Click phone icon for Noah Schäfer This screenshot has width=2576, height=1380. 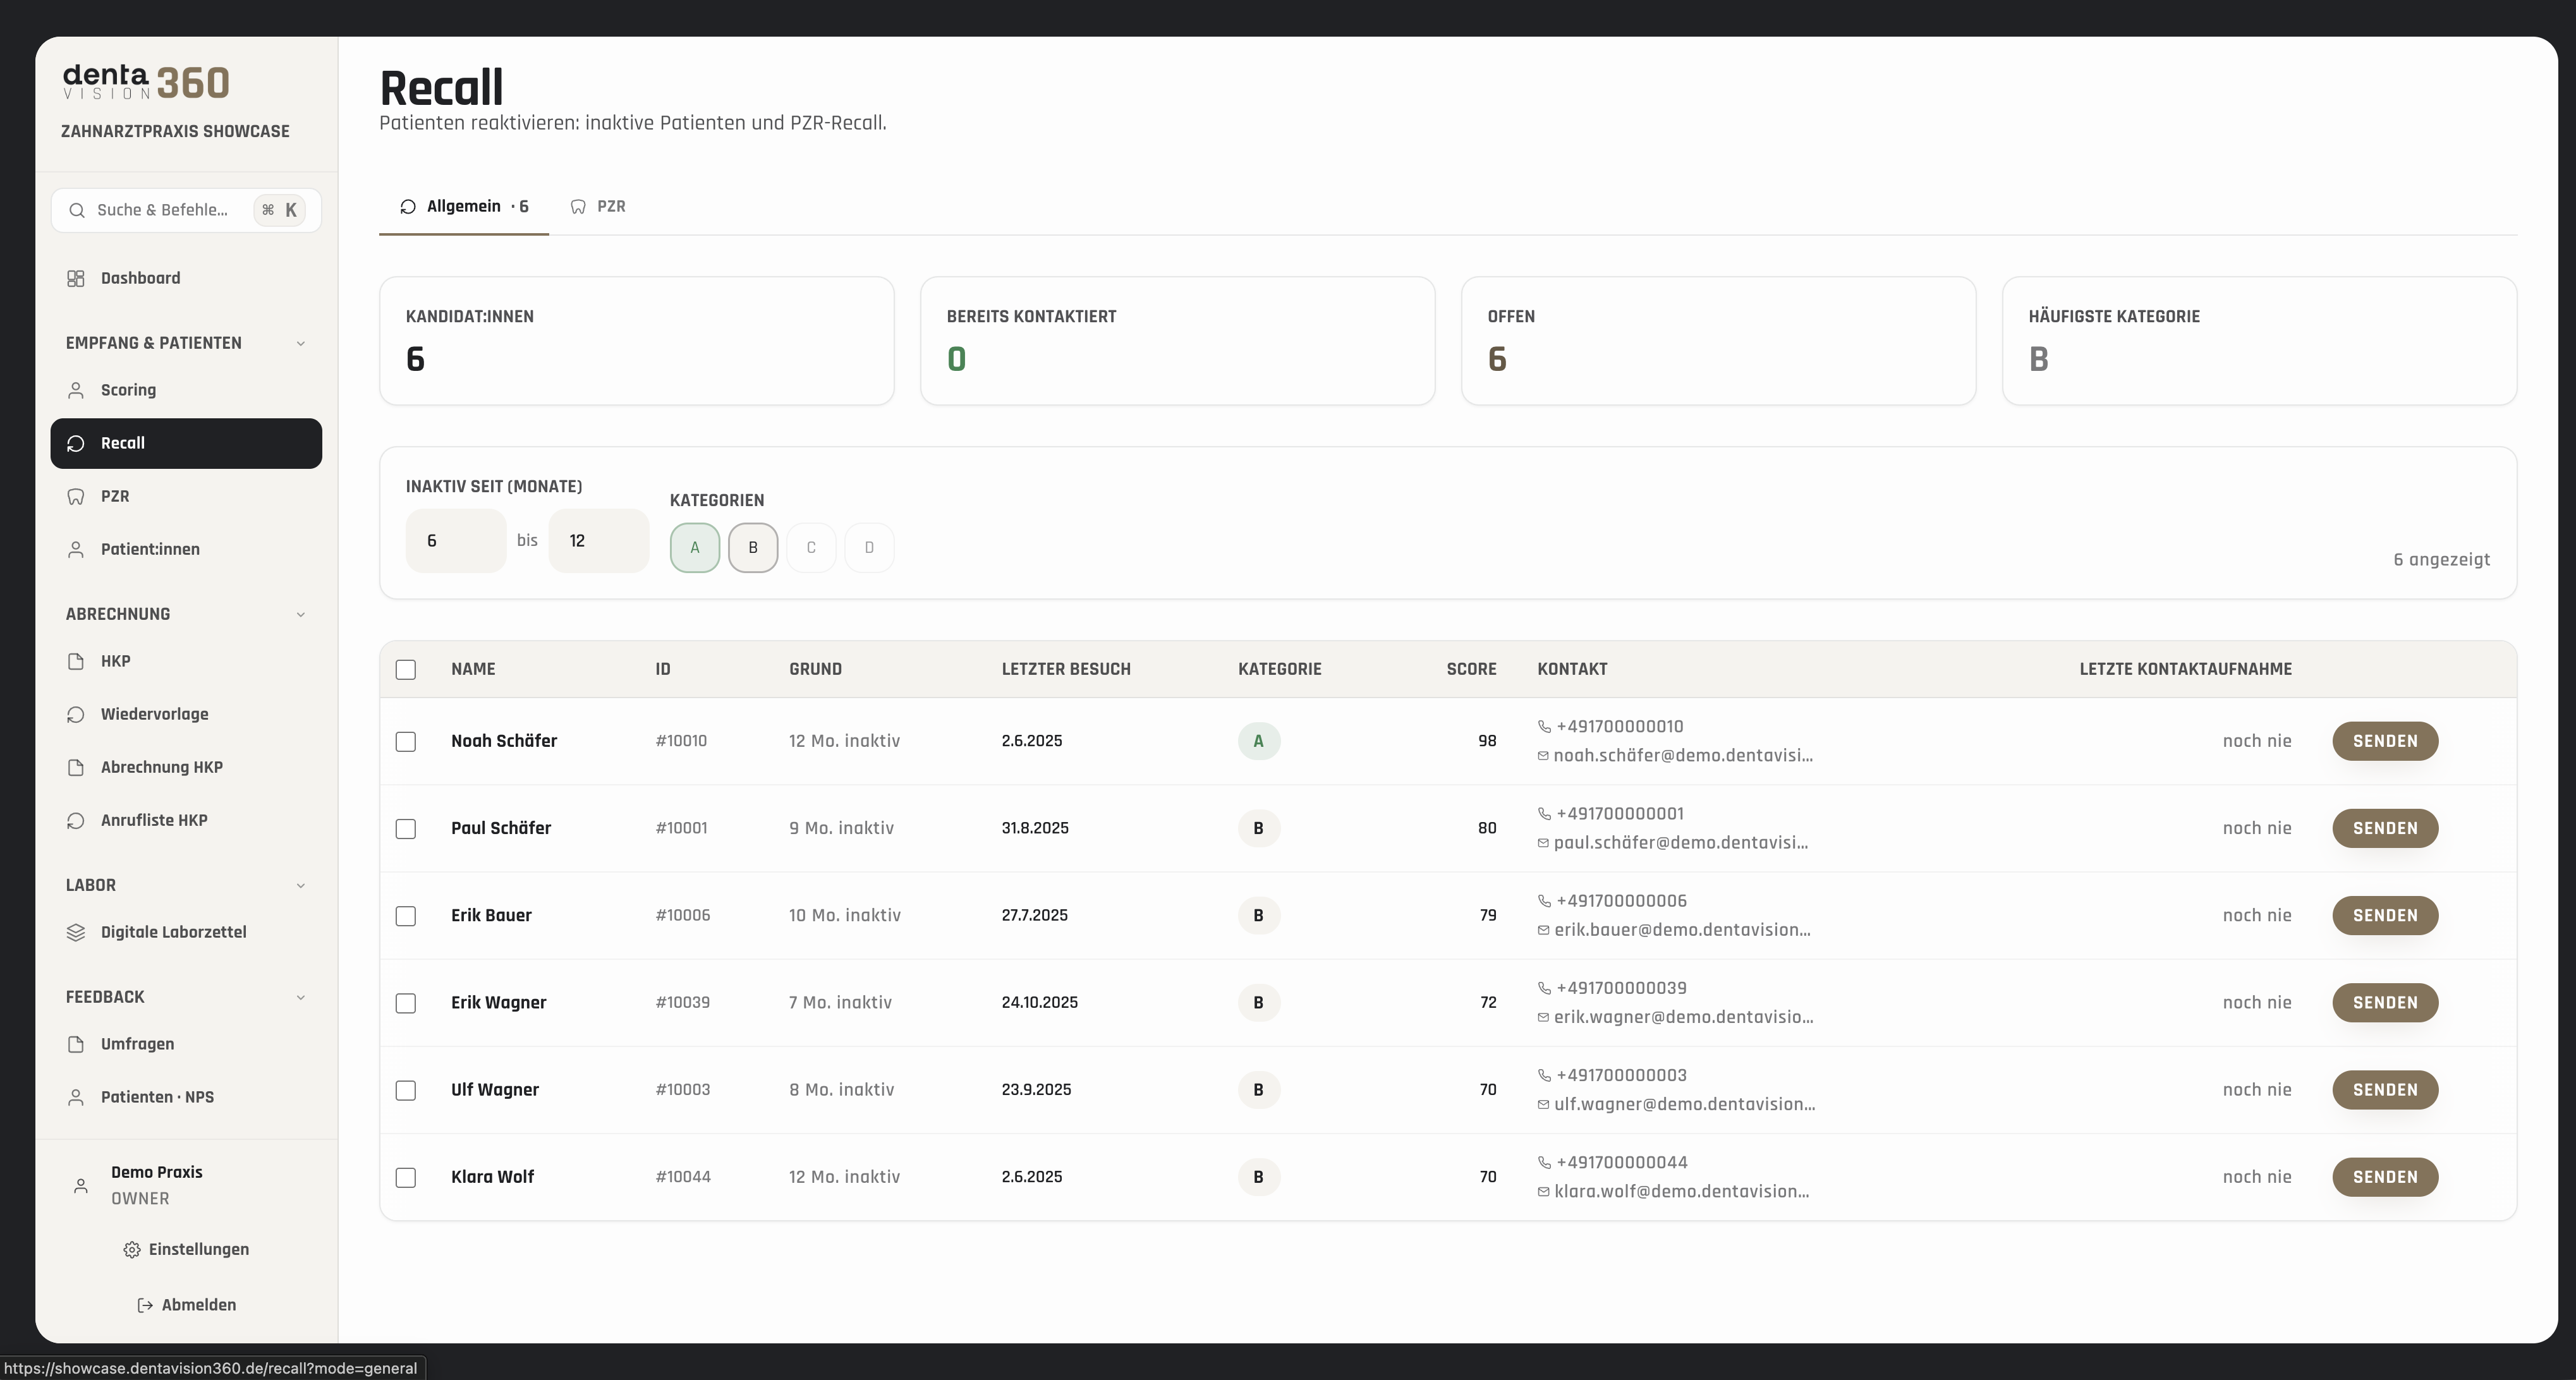(1544, 727)
